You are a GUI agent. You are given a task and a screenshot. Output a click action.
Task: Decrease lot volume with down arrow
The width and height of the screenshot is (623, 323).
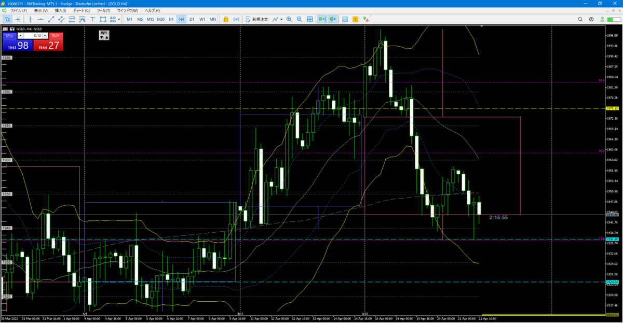(20, 36)
